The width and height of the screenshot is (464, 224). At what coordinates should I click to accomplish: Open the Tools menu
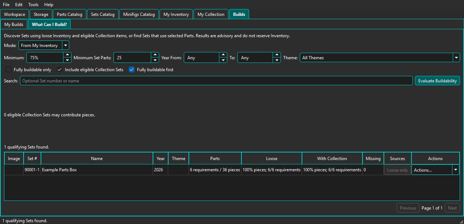point(33,5)
